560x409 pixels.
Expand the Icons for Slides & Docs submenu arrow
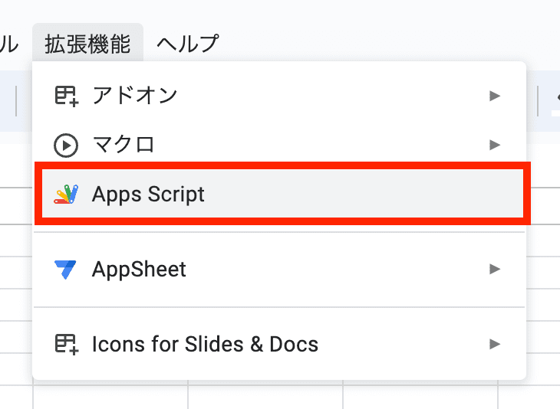coord(495,344)
